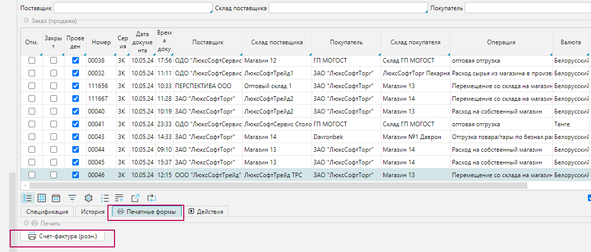591x252 pixels.
Task: Open the Действия tab
Action: coord(206,212)
